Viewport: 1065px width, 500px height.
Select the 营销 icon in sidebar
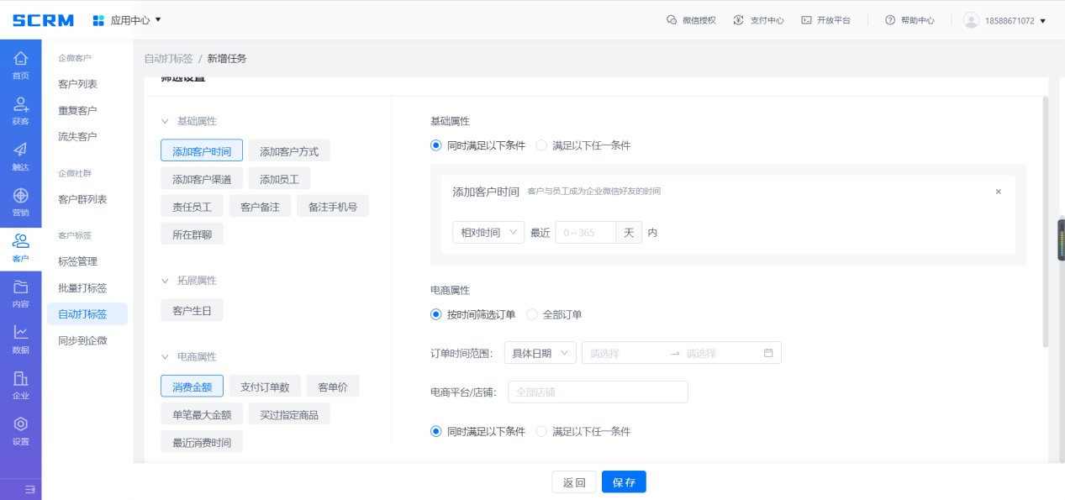[20, 202]
